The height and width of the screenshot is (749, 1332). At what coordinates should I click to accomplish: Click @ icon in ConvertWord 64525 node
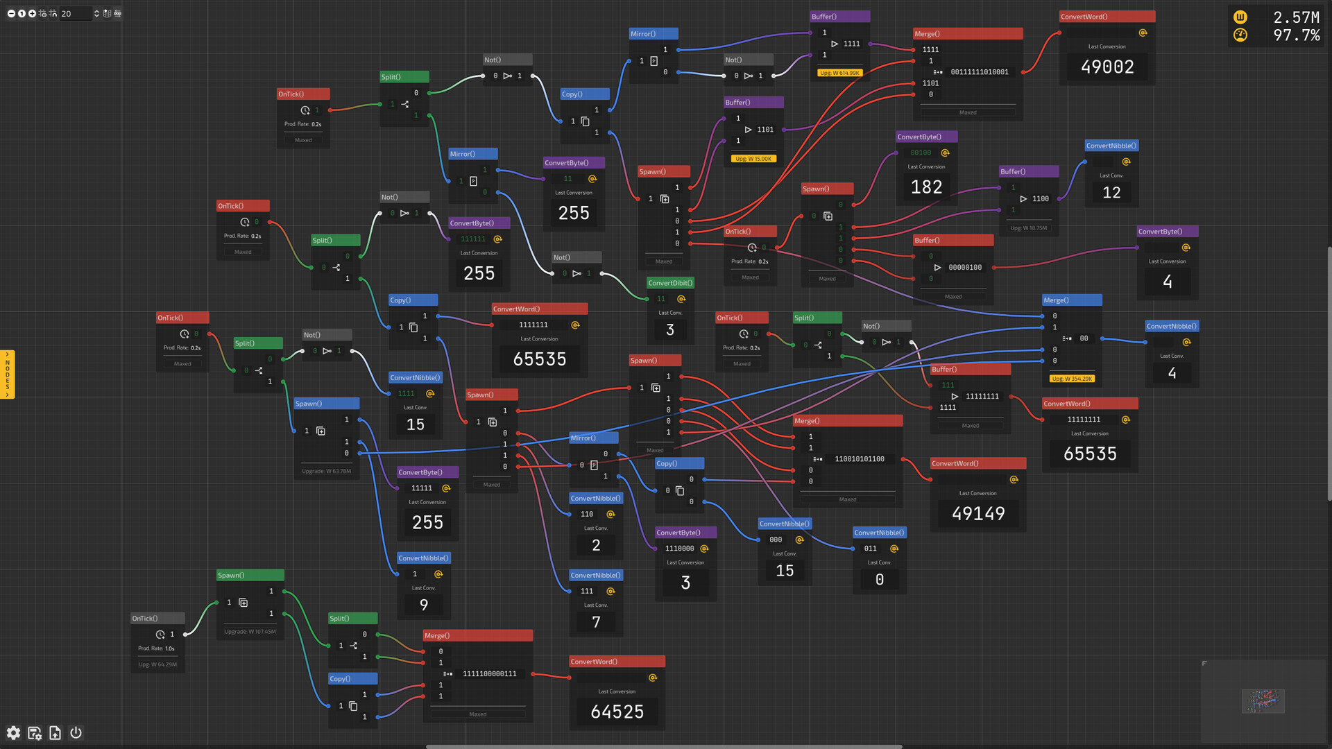point(652,678)
